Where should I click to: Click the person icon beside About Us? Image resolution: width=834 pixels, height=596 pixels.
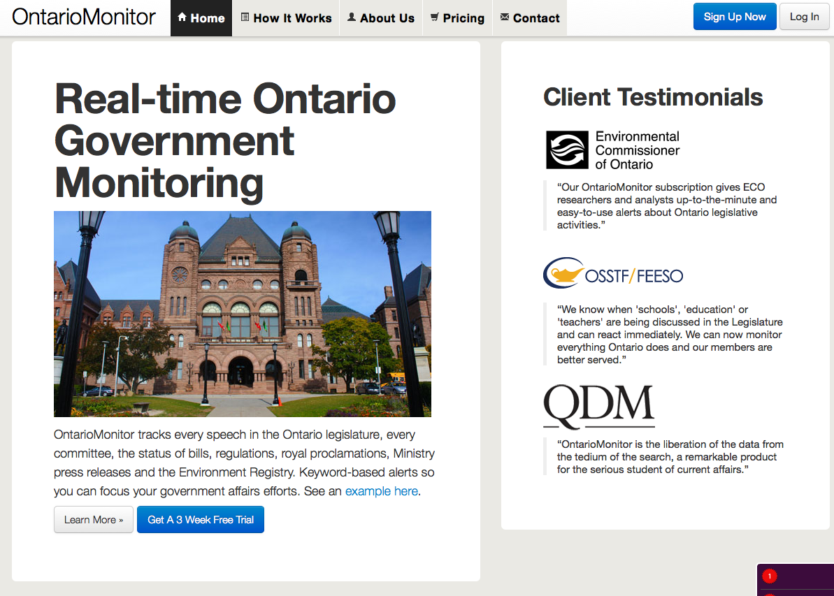(x=352, y=17)
